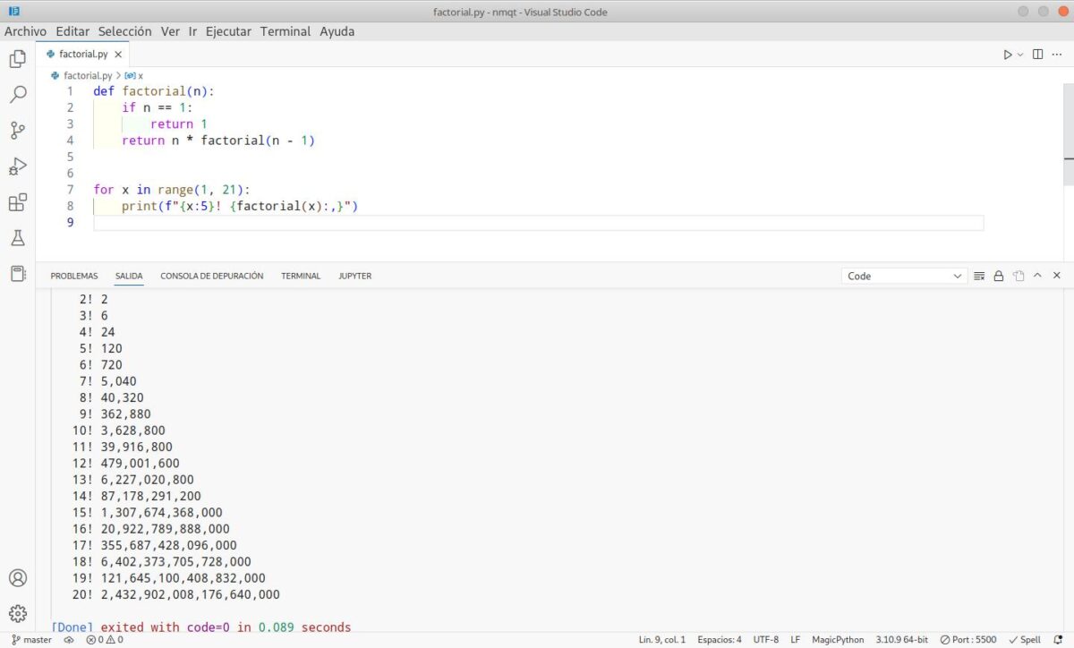Toggle output auto-scroll lock
This screenshot has width=1074, height=648.
click(999, 276)
